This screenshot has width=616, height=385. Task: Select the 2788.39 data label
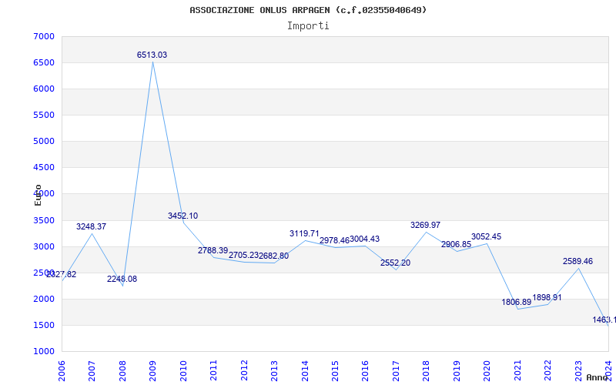click(x=213, y=251)
